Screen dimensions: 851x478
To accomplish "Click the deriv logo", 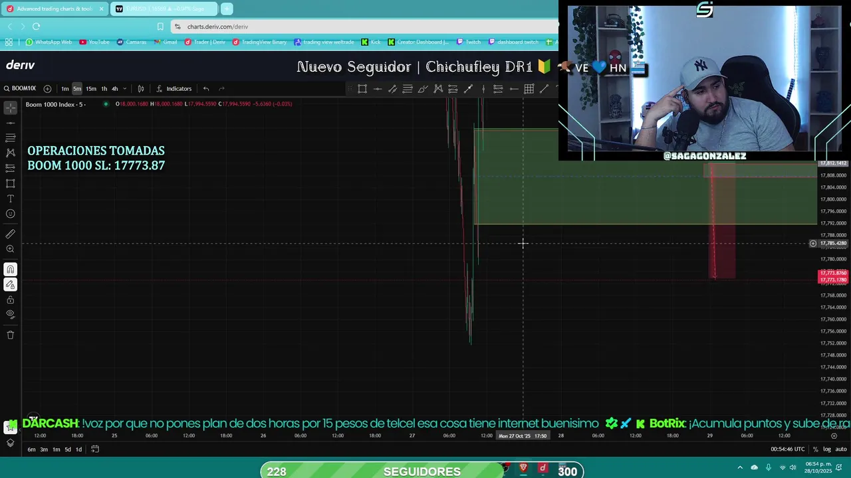I will (x=20, y=65).
